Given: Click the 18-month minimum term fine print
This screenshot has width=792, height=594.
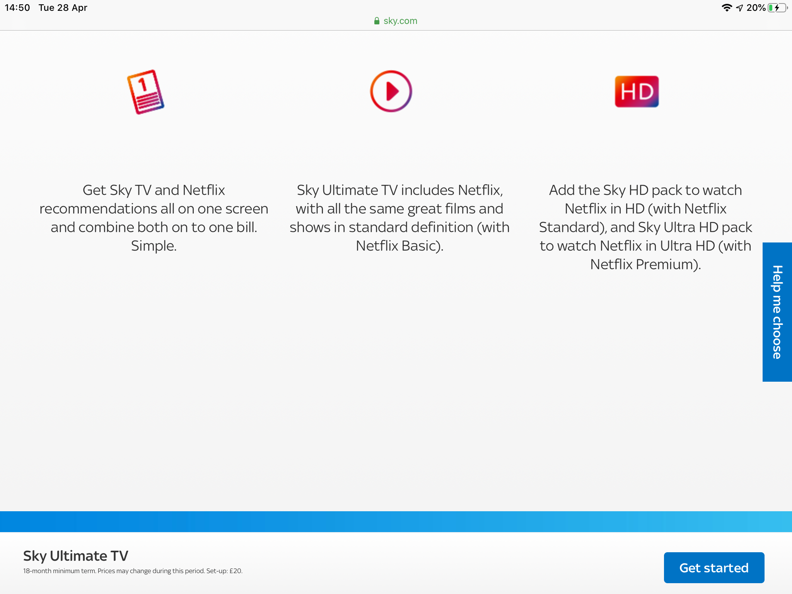Looking at the screenshot, I should [133, 571].
